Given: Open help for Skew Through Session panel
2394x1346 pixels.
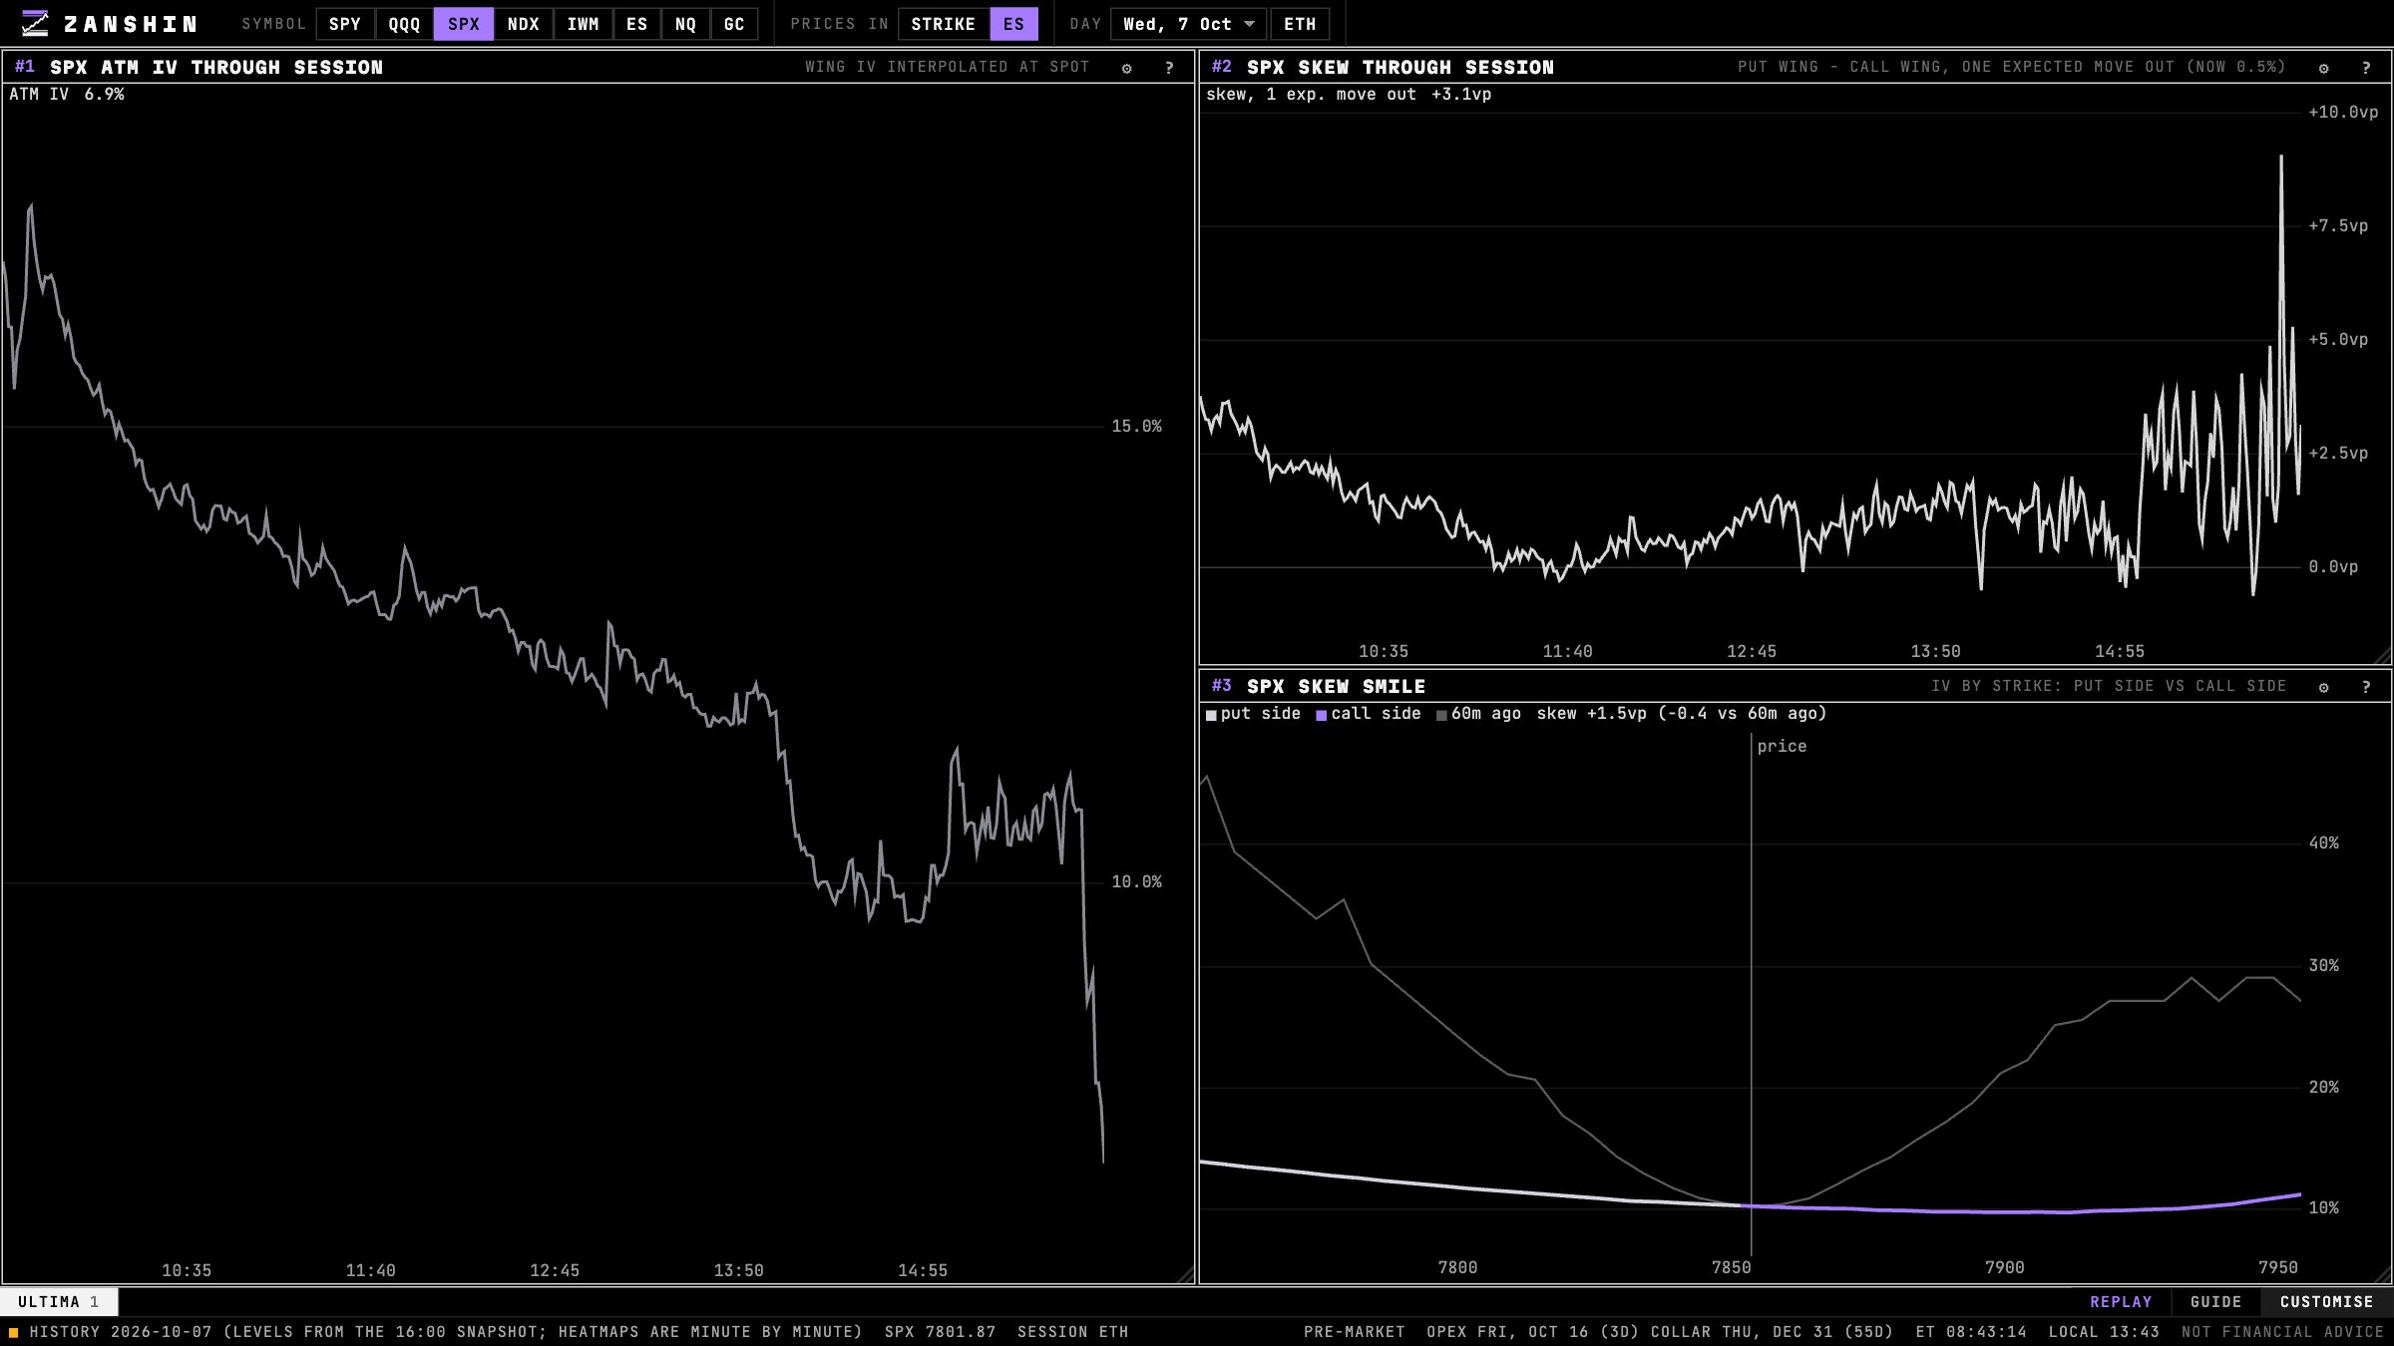Looking at the screenshot, I should tap(2366, 68).
